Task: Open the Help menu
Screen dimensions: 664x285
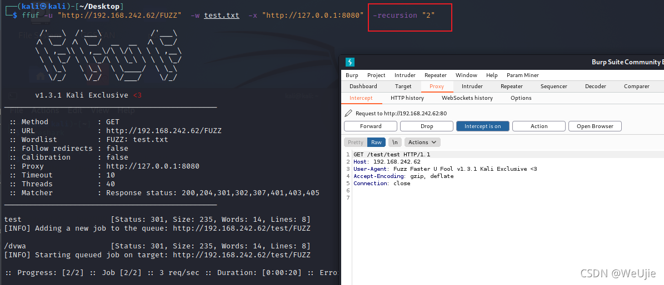Action: (492, 75)
